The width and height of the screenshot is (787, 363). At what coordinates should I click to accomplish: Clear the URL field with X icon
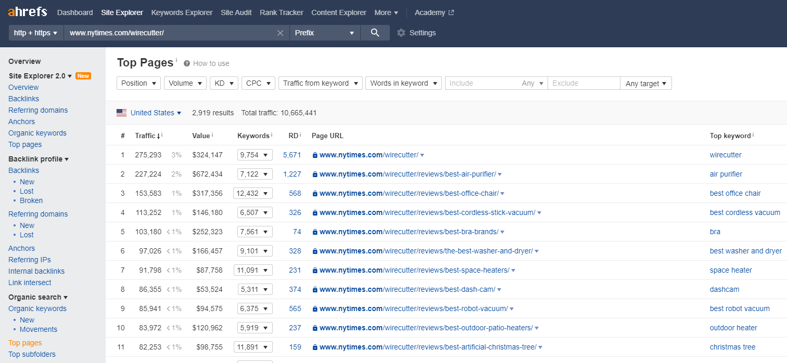click(280, 33)
